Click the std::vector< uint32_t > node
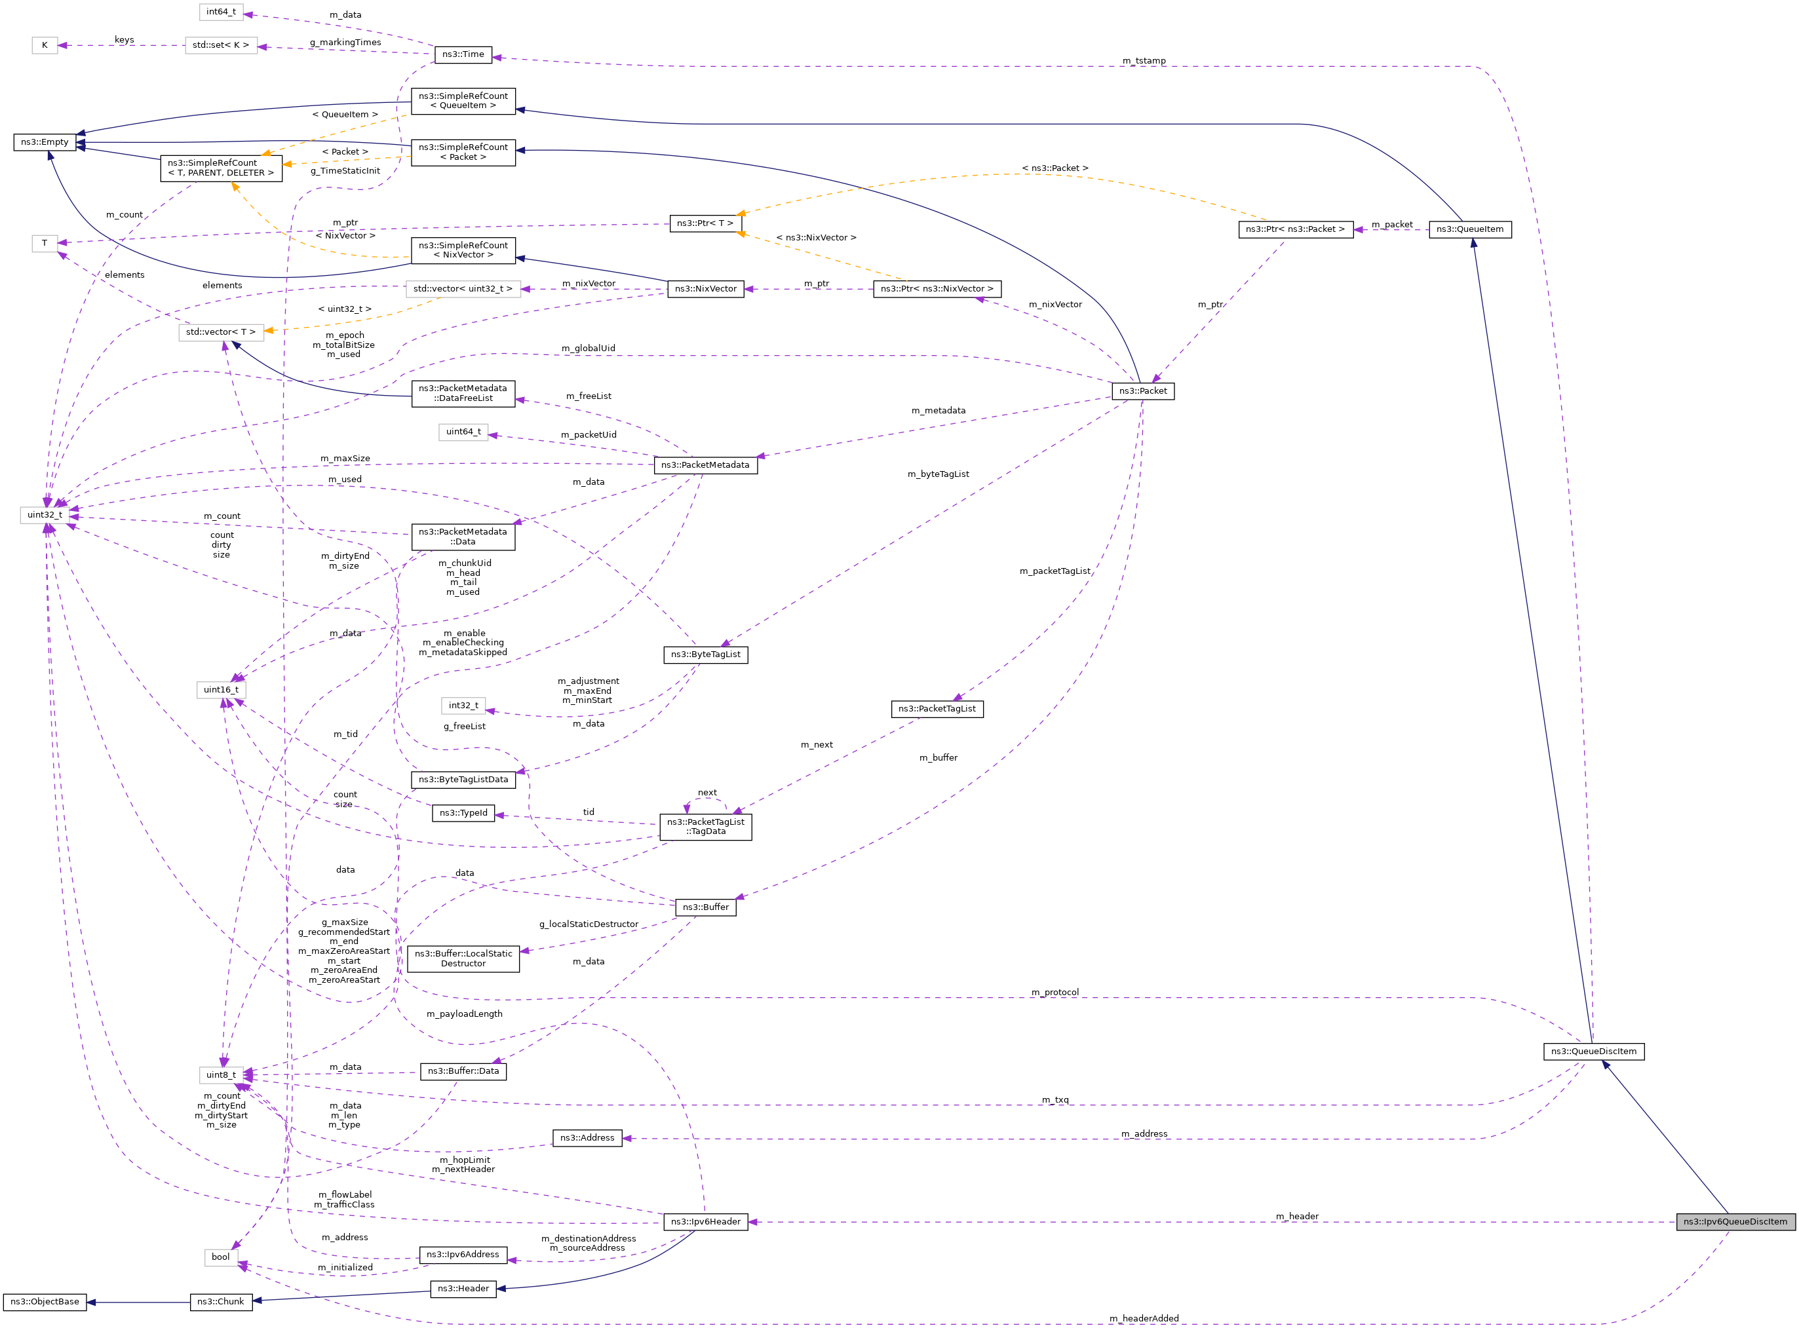1799x1328 pixels. click(463, 288)
